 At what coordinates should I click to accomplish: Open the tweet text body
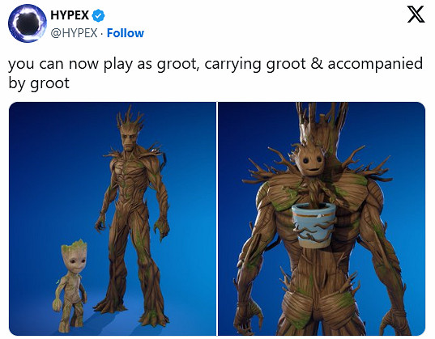[215, 73]
